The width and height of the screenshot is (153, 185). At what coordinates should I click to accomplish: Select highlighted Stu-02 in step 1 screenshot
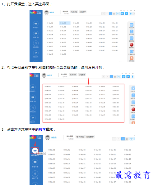[65, 23]
